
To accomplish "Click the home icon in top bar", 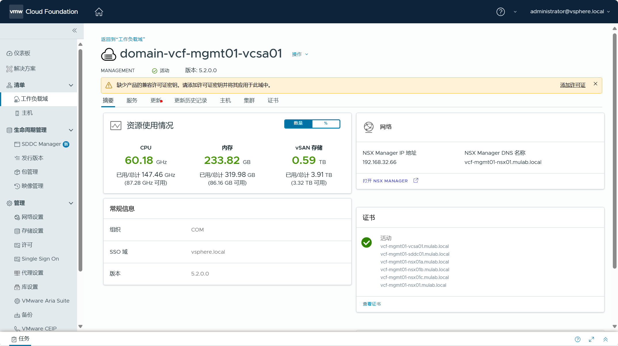I will pos(99,12).
